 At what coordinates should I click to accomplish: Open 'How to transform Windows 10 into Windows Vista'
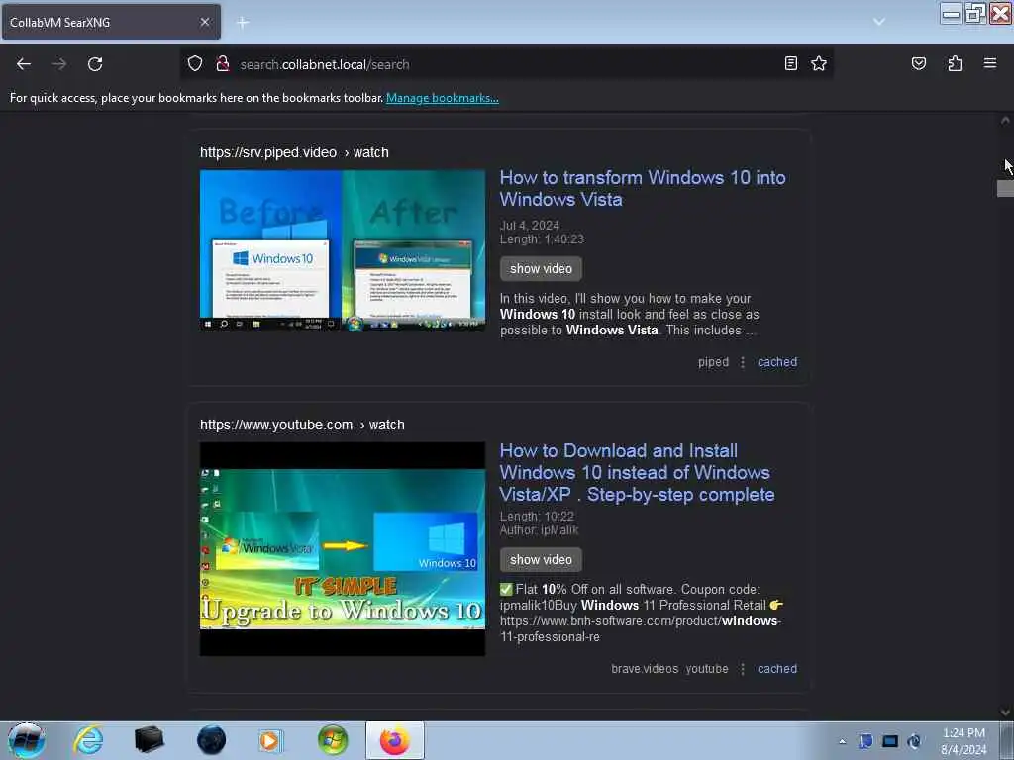[642, 188]
